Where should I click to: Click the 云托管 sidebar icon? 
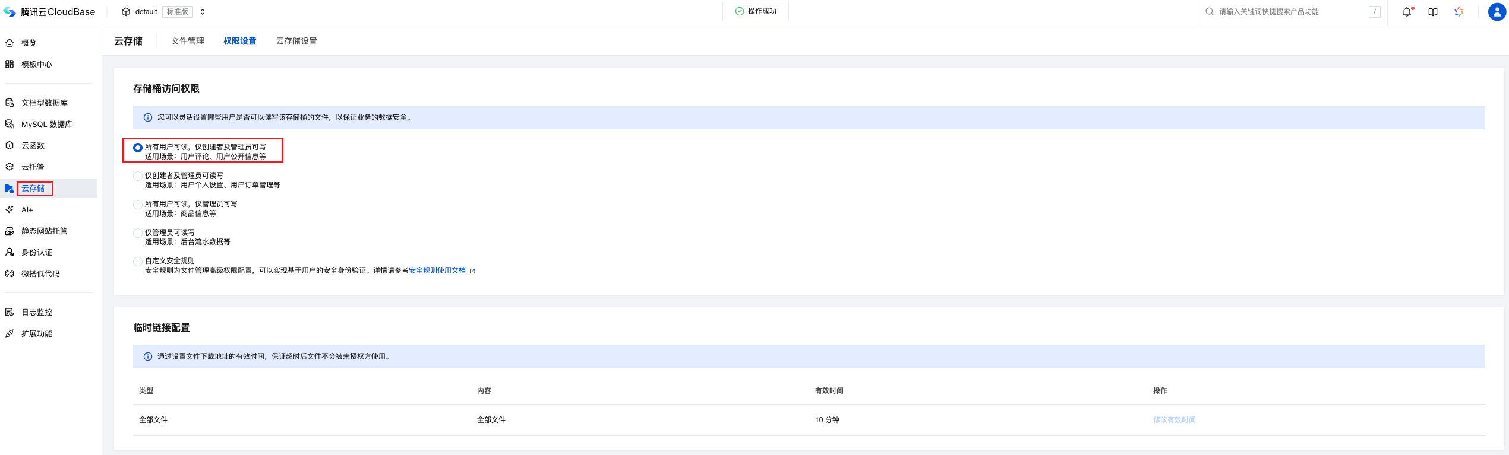coord(10,167)
